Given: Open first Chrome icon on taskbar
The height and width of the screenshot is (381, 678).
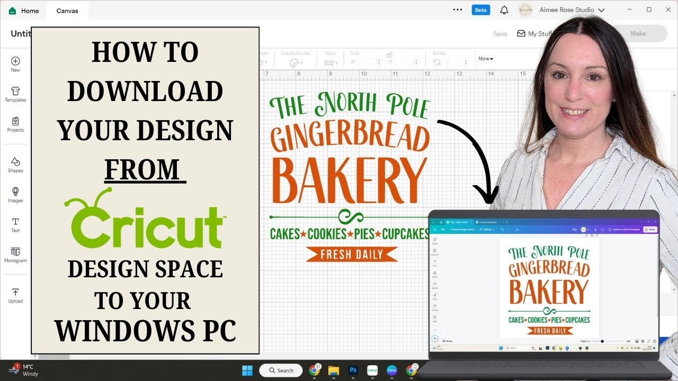Looking at the screenshot, I should 314,370.
